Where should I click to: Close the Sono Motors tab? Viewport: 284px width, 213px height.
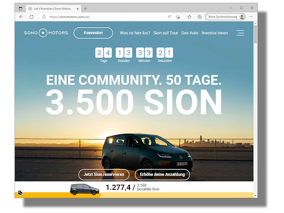pos(77,9)
